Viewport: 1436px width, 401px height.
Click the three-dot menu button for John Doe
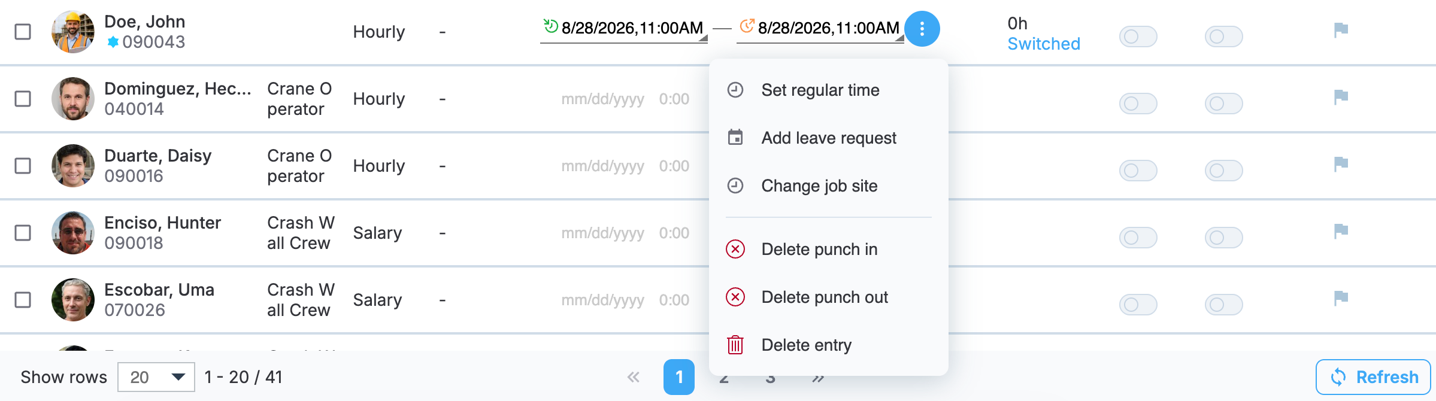[922, 29]
